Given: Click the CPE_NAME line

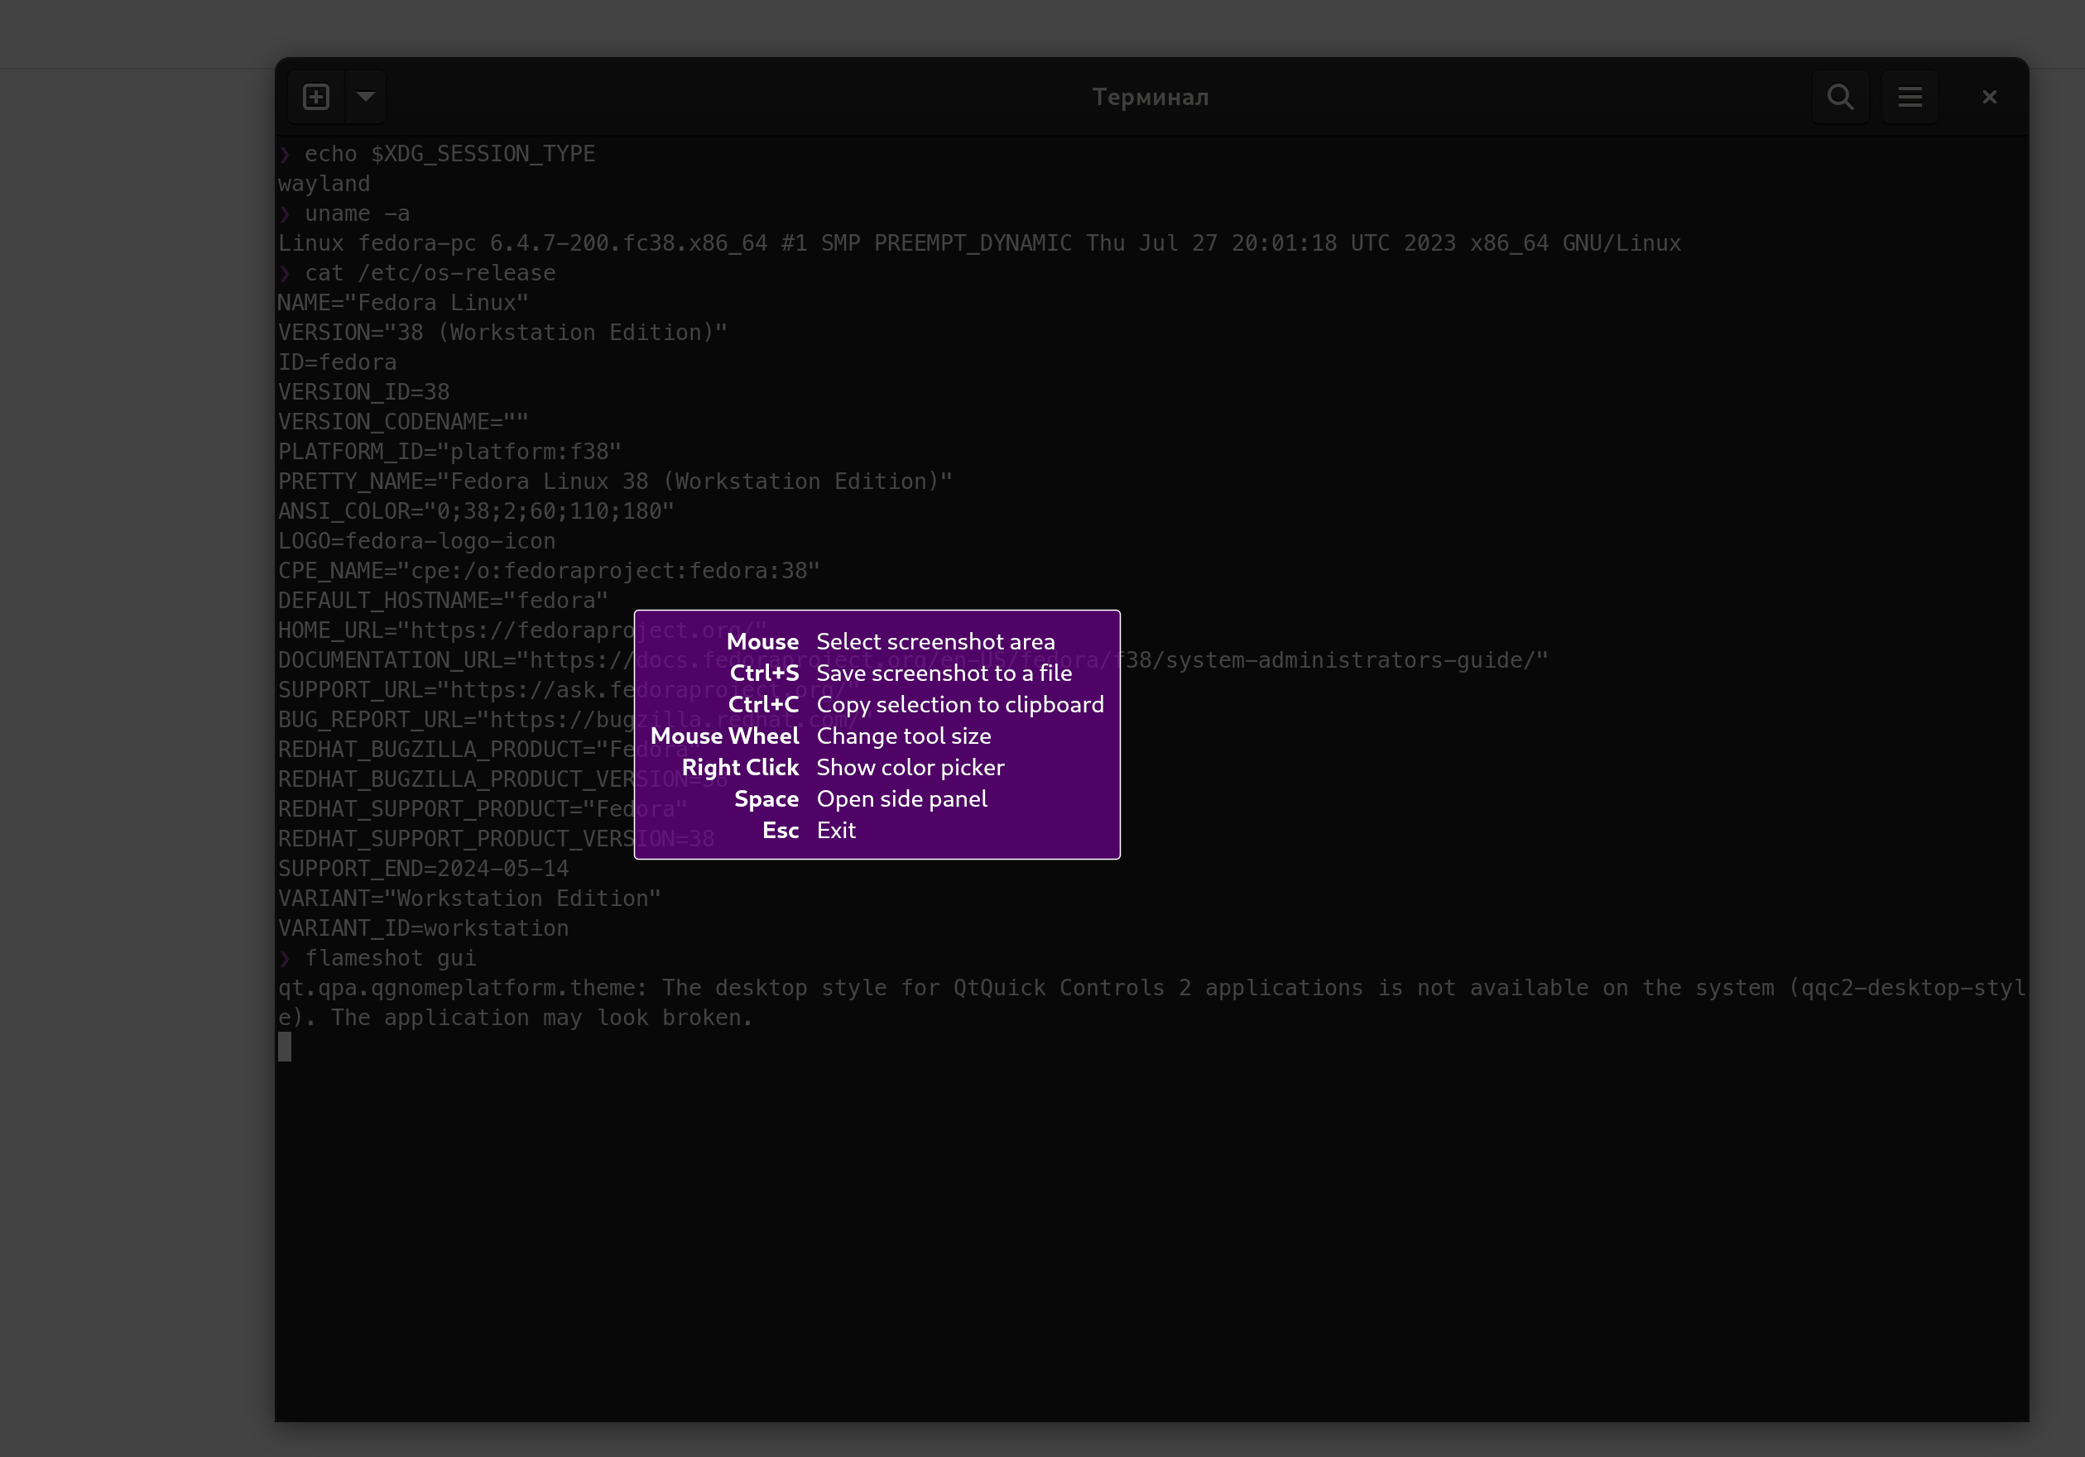Looking at the screenshot, I should click(x=550, y=571).
